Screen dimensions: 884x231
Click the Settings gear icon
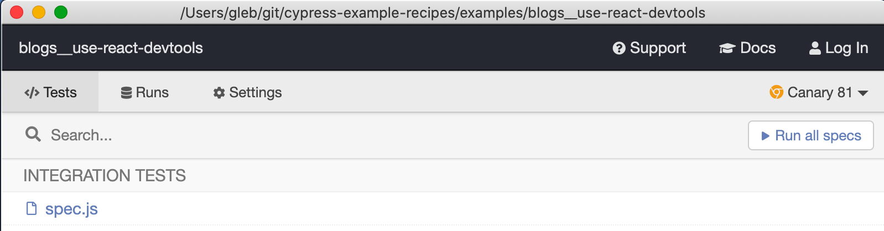click(x=219, y=93)
